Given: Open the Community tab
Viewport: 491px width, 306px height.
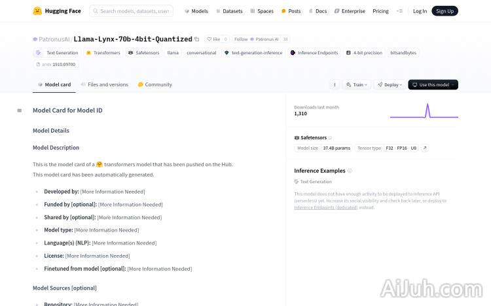Looking at the screenshot, I should [155, 84].
